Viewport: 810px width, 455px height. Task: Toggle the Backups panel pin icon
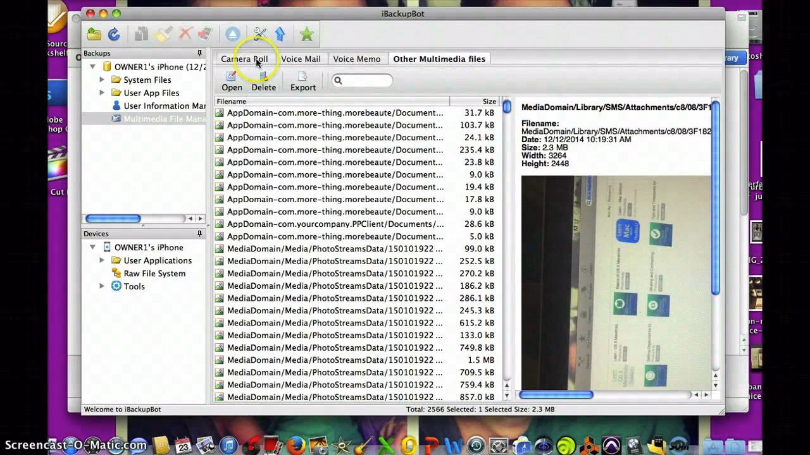coord(199,53)
